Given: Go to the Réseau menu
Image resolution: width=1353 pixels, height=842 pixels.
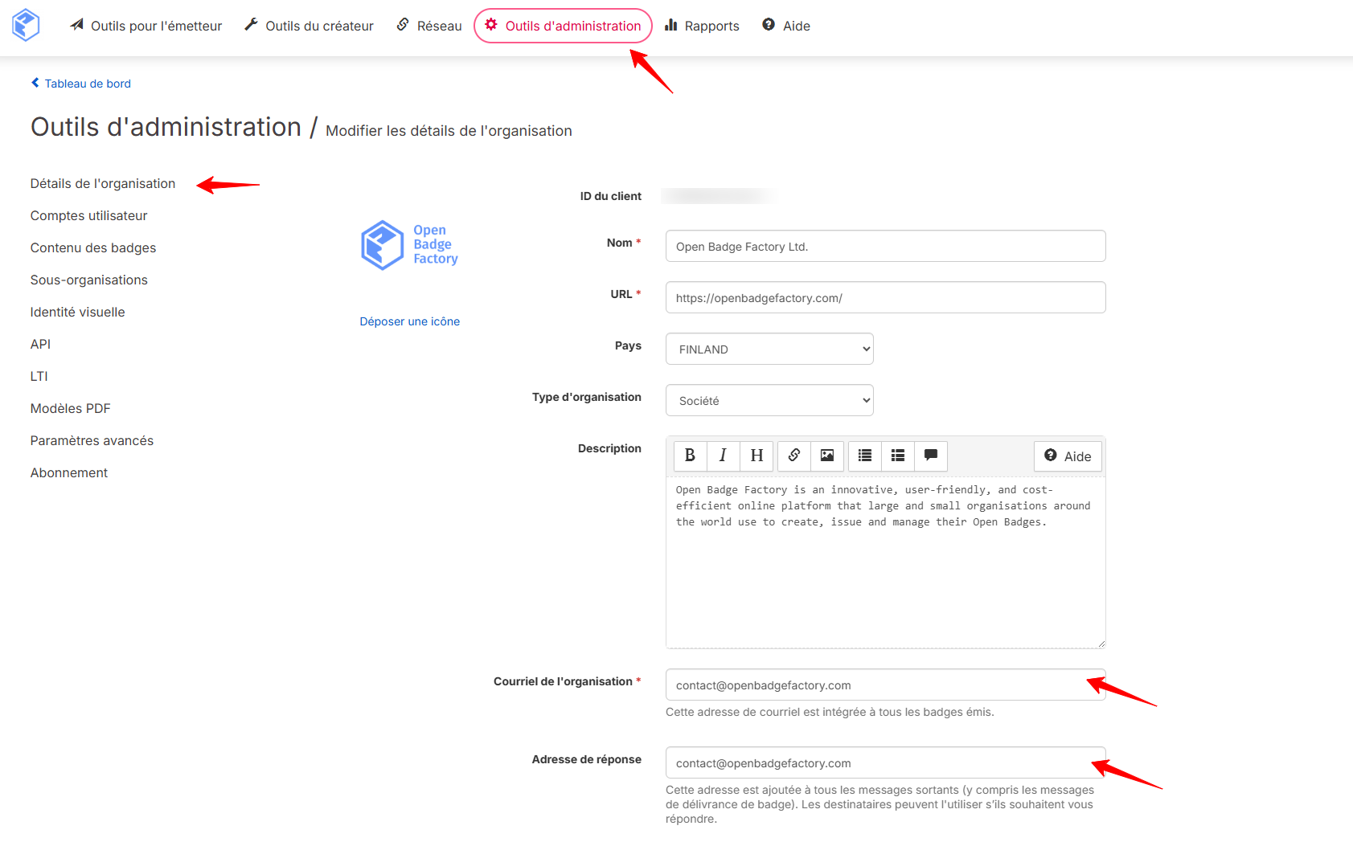Looking at the screenshot, I should pyautogui.click(x=429, y=26).
